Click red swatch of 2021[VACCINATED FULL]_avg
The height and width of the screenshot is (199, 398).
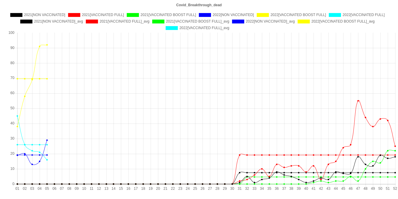[92, 21]
